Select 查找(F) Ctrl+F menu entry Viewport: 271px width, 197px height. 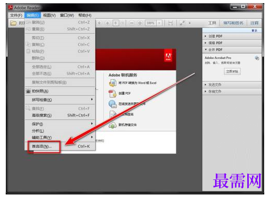60,109
